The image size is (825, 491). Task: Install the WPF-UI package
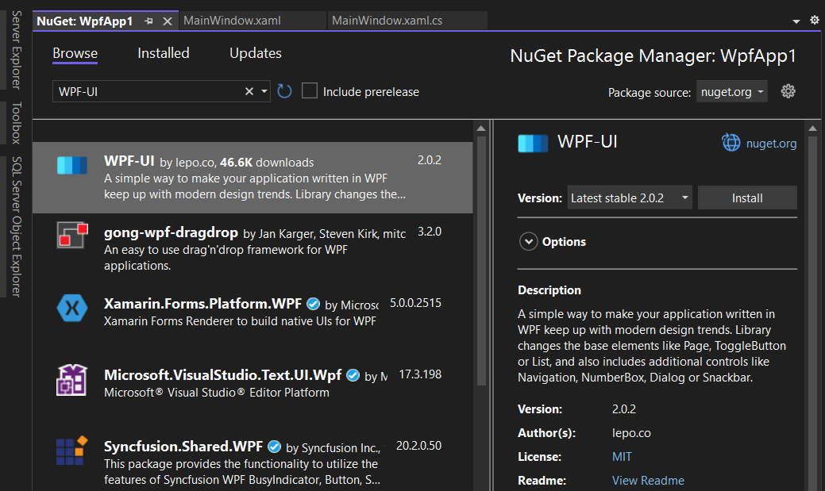tap(746, 198)
